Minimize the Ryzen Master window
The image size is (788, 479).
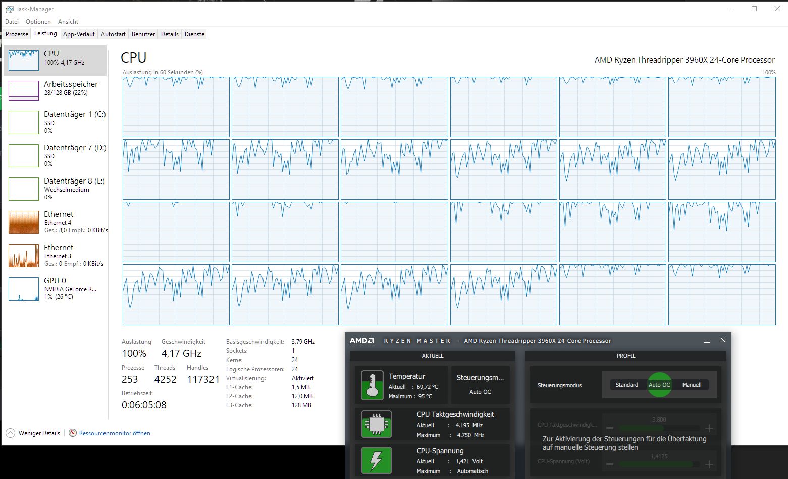[708, 341]
